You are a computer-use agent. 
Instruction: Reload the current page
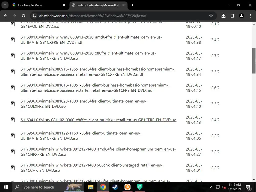(23, 16)
